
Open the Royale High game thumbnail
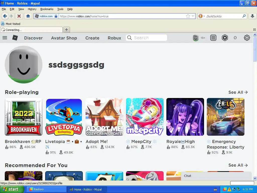click(x=185, y=117)
